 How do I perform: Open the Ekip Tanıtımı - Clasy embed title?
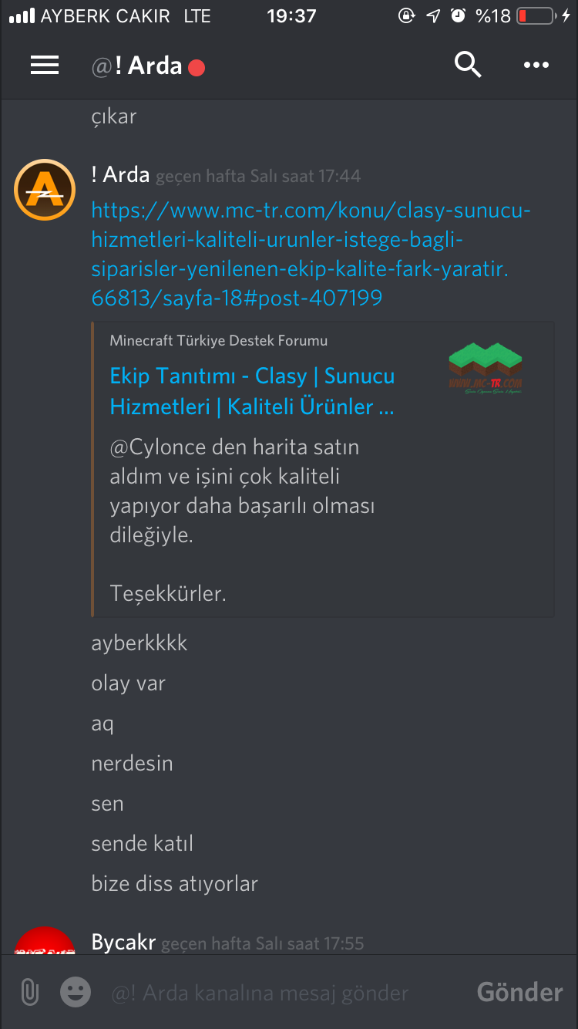252,391
